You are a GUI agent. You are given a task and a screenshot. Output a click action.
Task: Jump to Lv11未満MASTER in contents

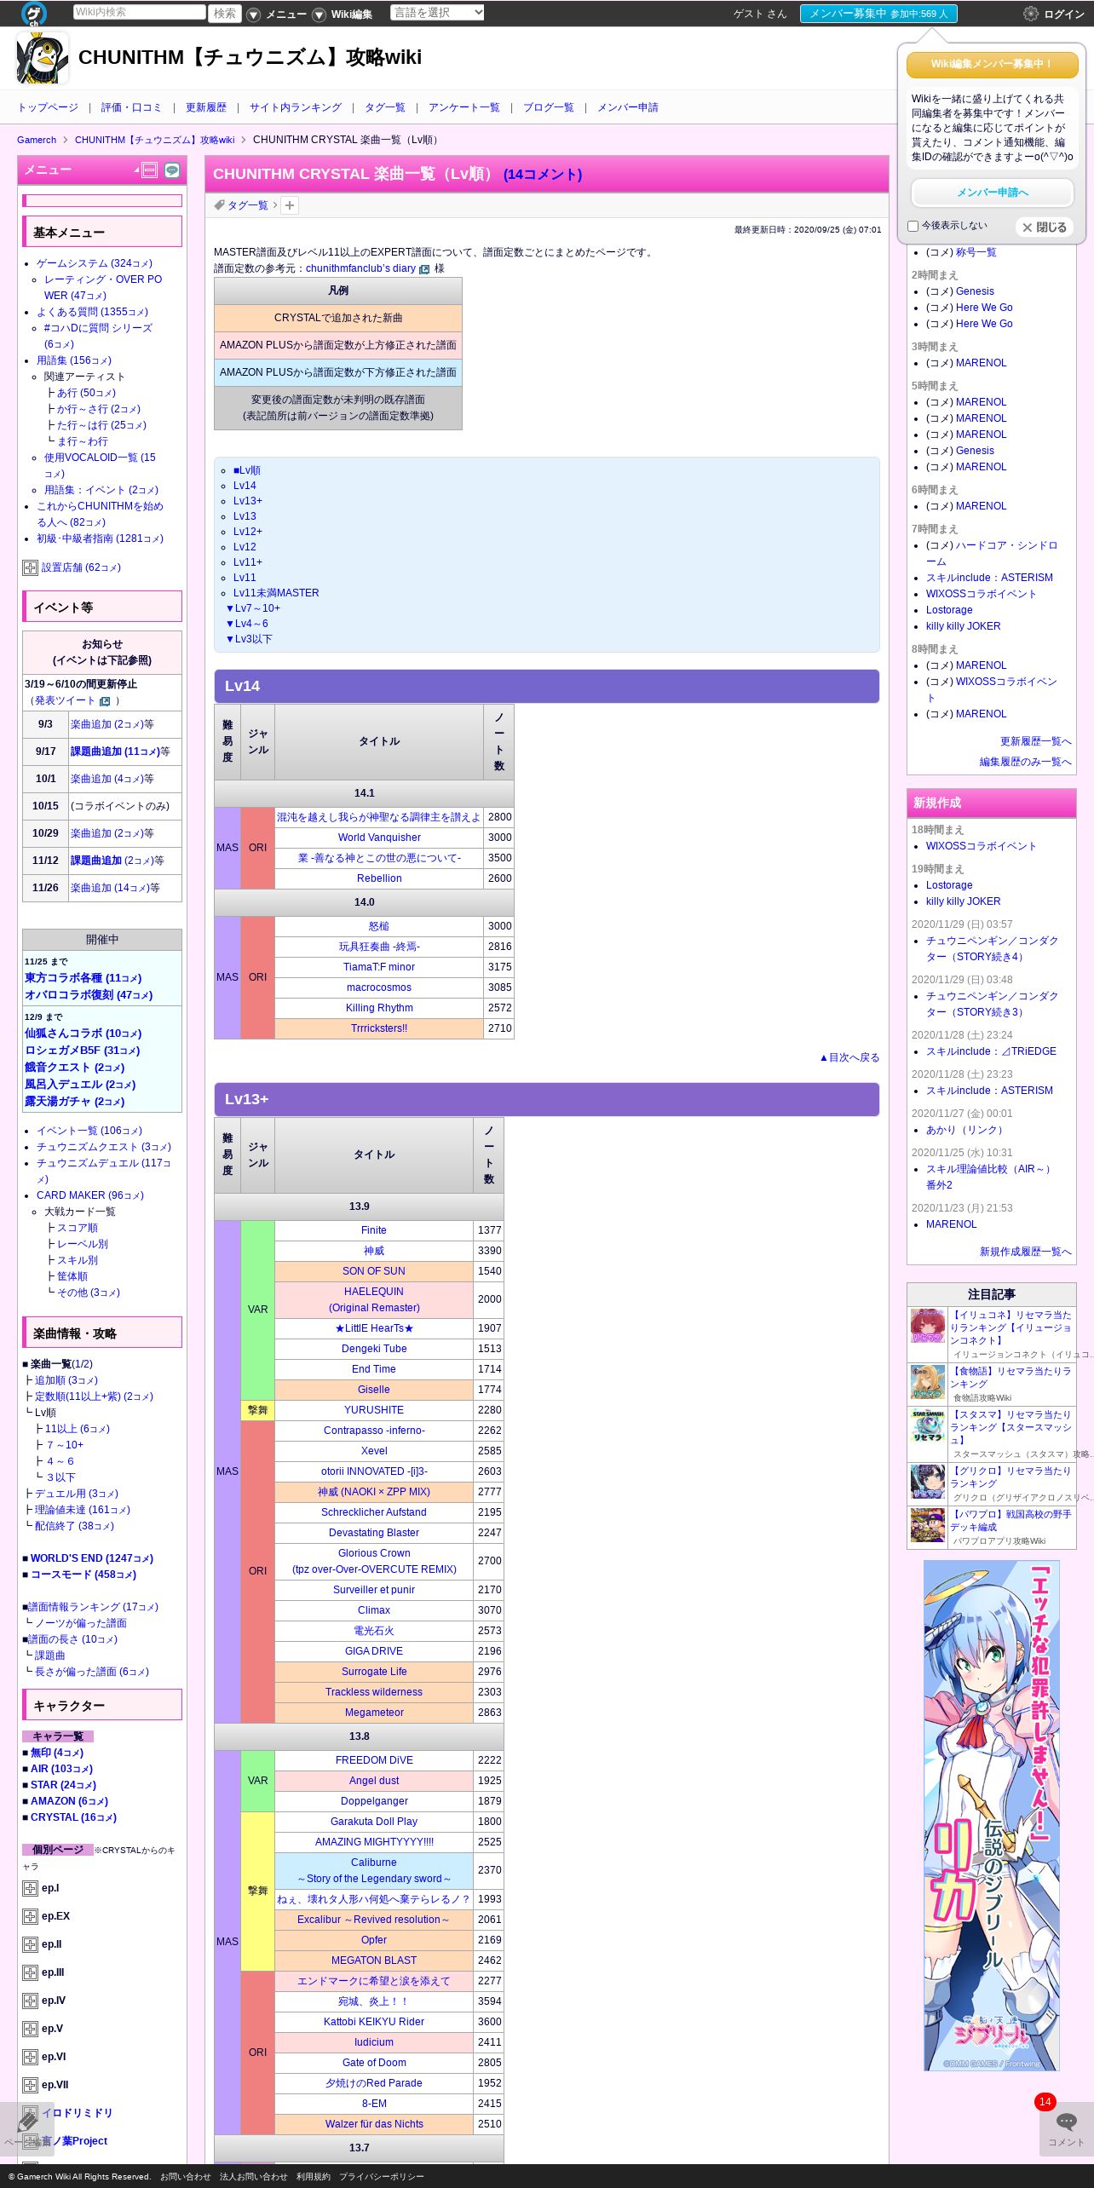tap(276, 593)
